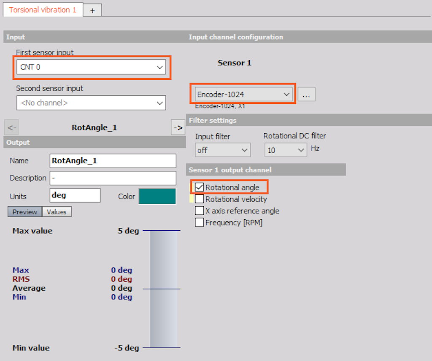Enable the Frequency [RPM] checkbox

(x=199, y=222)
